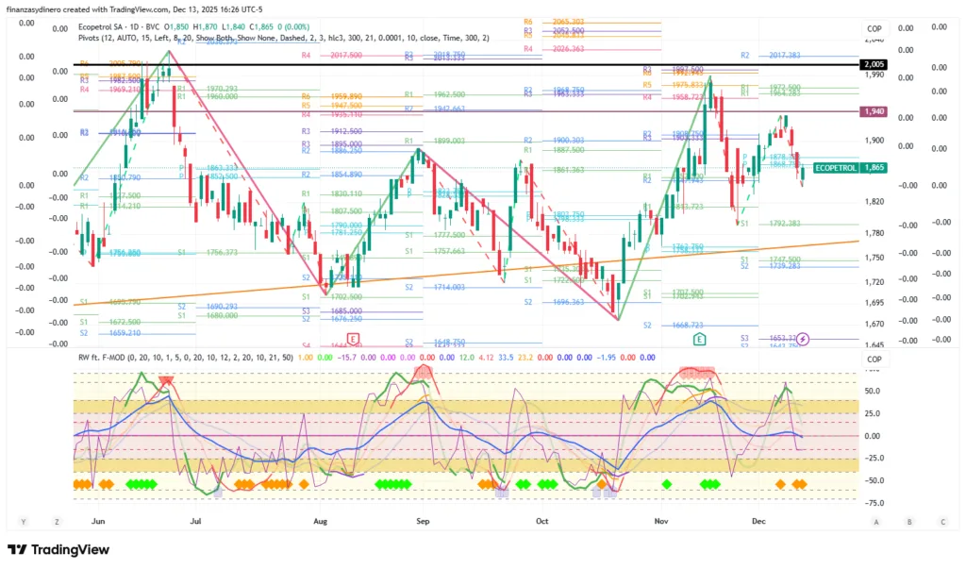Click the Sep label on the time axis
The width and height of the screenshot is (966, 569).
(423, 520)
